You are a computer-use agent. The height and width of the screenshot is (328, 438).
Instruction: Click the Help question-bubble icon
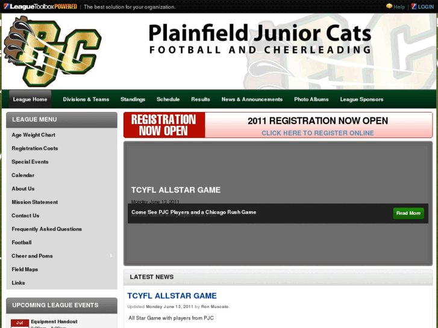(389, 7)
